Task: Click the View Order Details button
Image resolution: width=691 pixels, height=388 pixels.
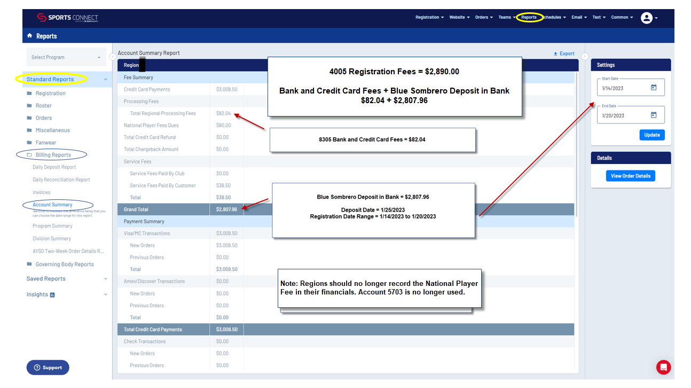Action: click(x=630, y=176)
